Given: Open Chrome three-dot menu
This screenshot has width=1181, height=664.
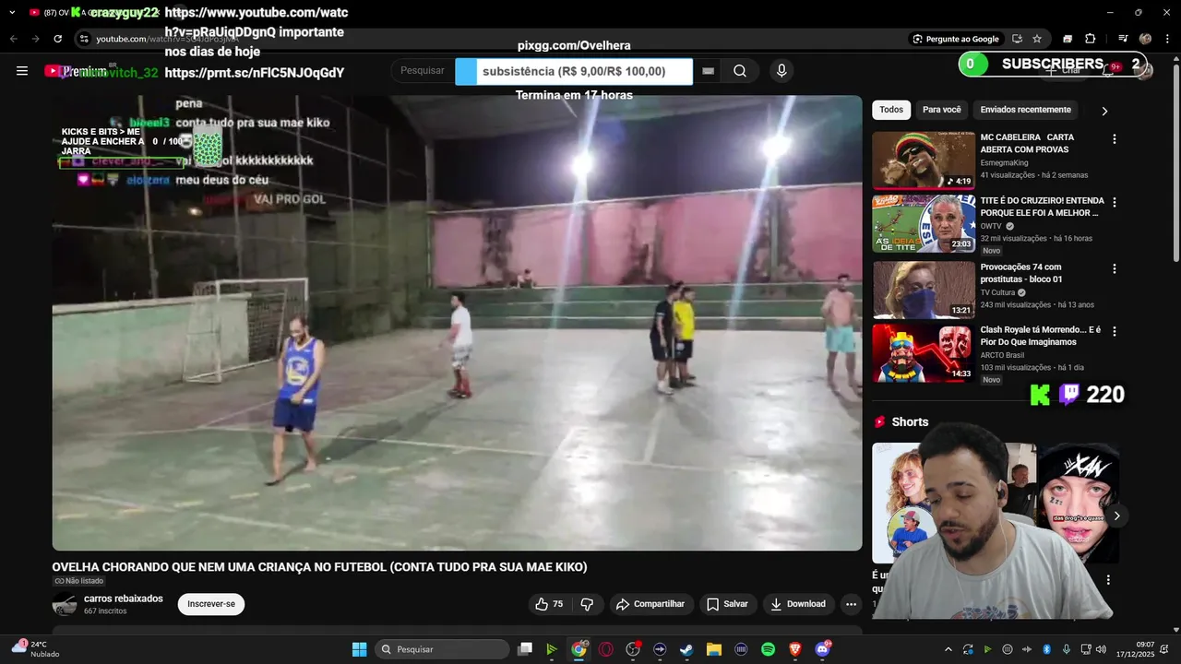Looking at the screenshot, I should (x=1167, y=39).
